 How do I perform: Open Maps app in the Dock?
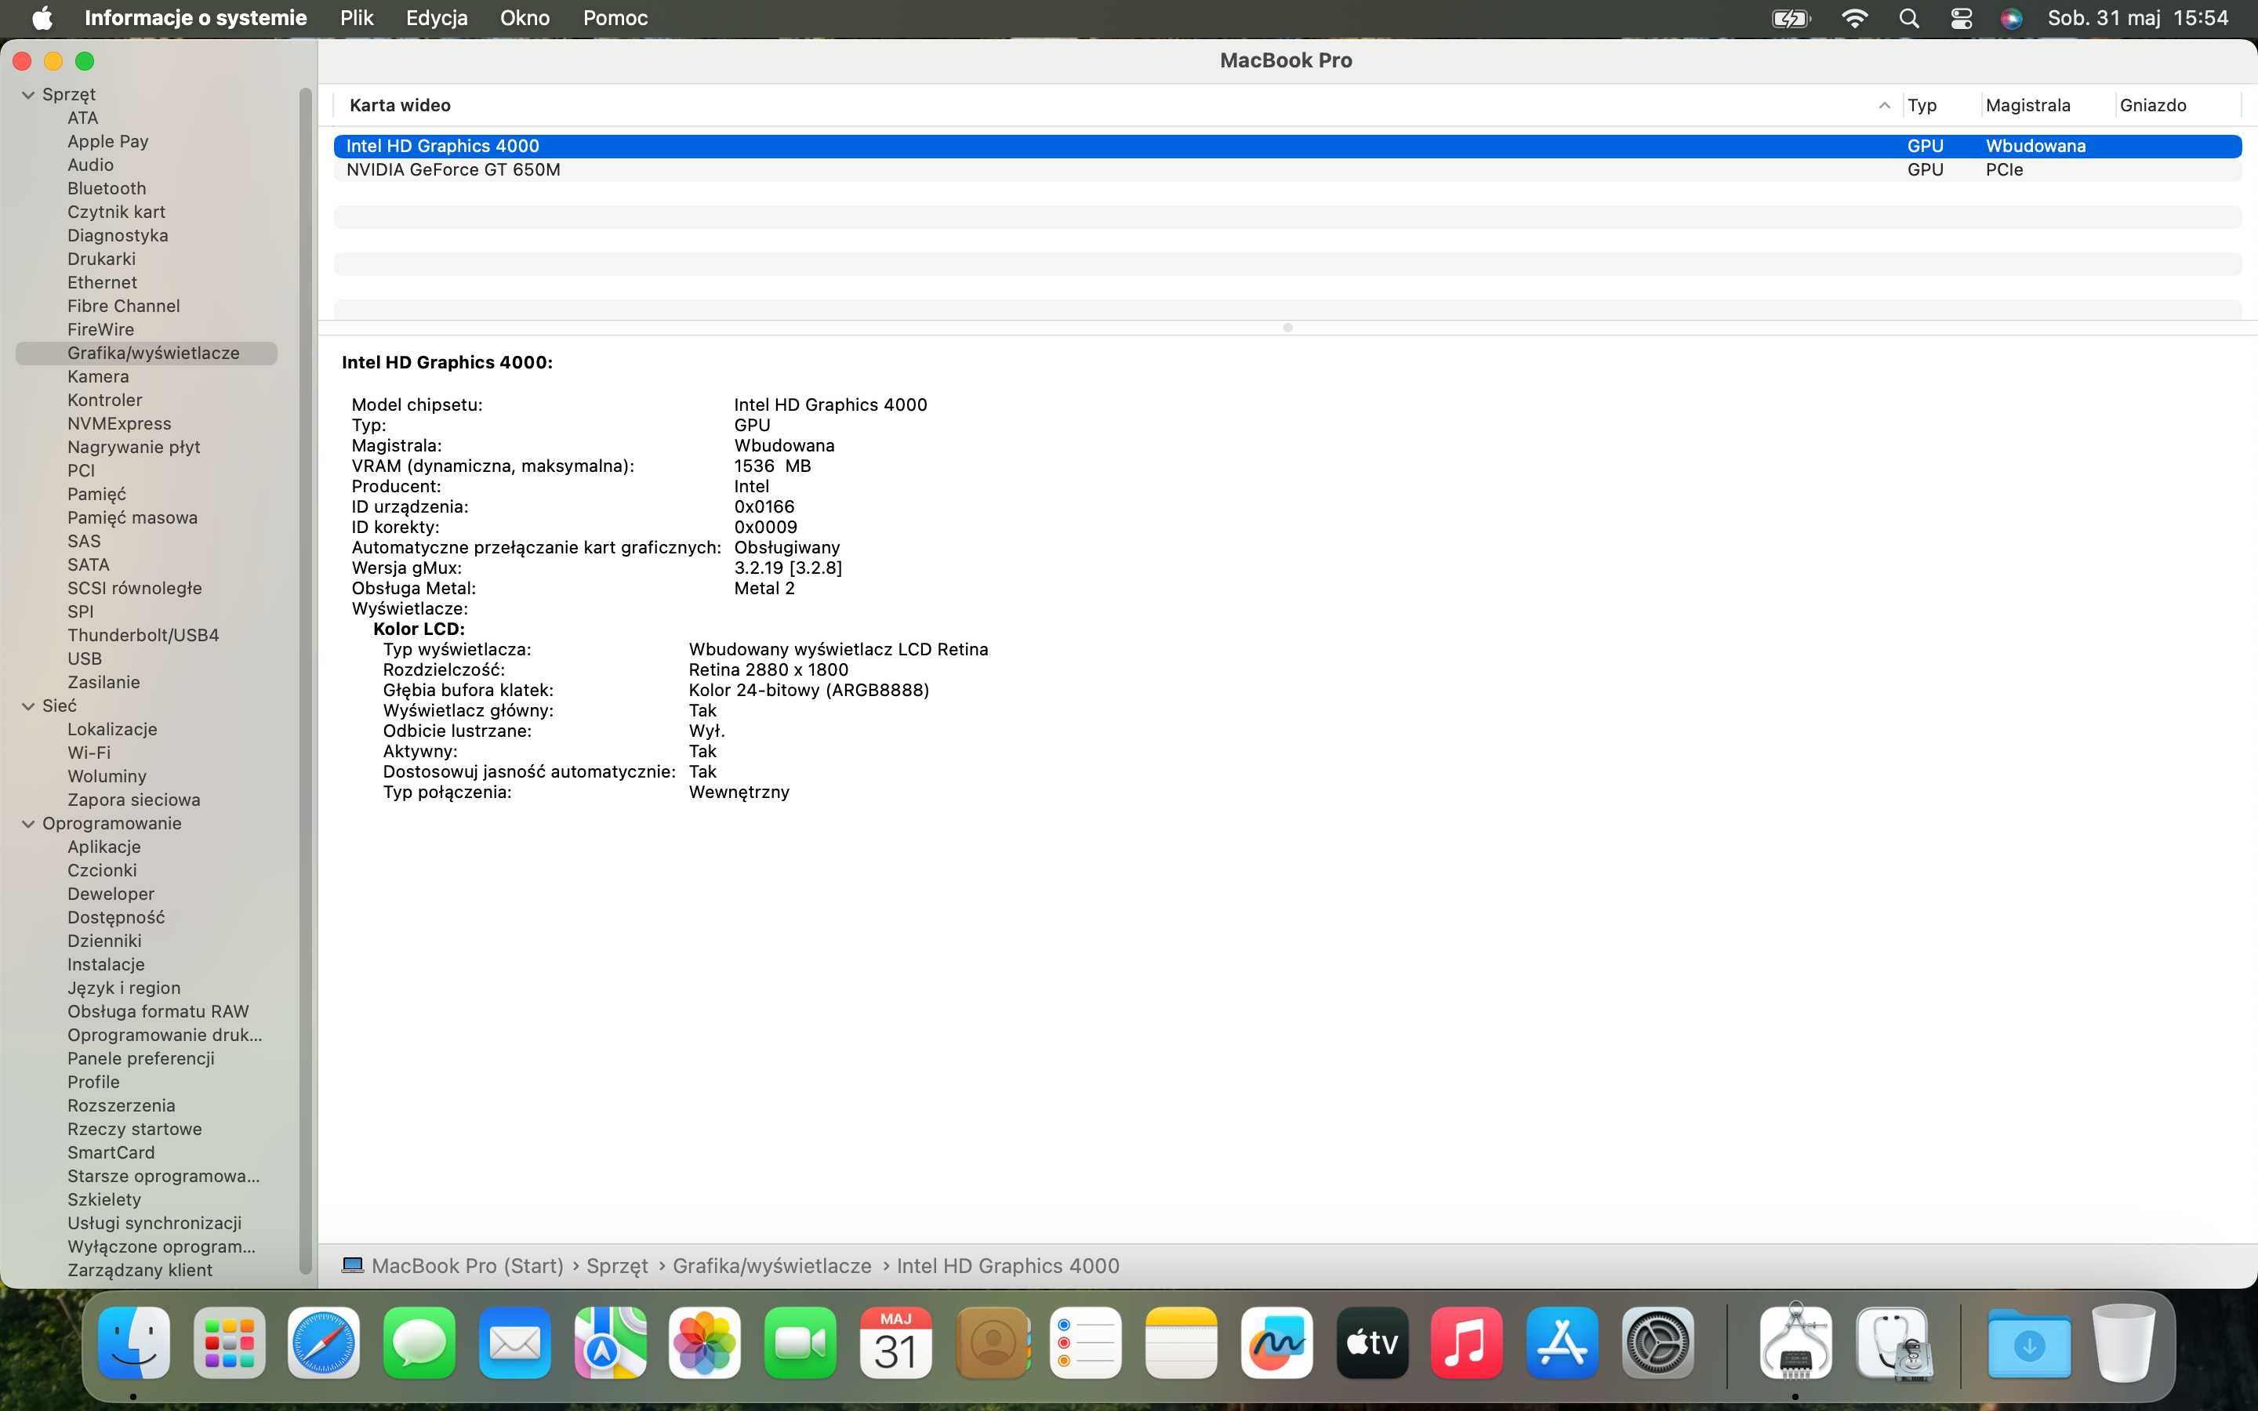coord(610,1343)
